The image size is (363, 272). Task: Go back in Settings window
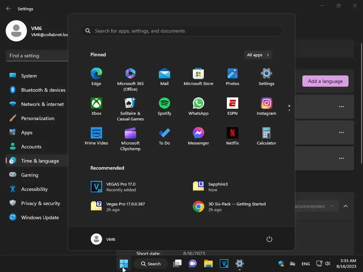[9, 8]
